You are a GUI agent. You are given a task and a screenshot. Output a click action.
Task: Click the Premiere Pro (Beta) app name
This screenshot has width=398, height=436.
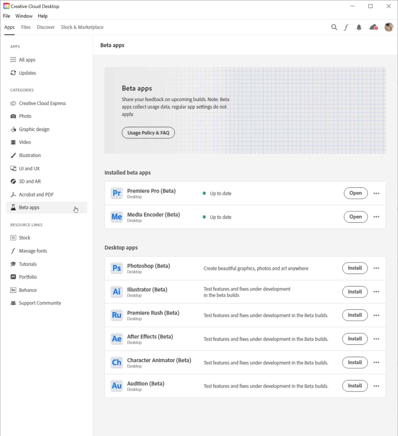pyautogui.click(x=151, y=191)
